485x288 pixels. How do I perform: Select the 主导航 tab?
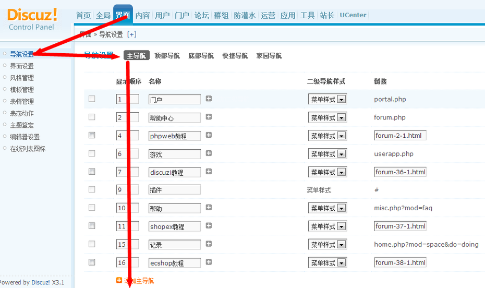(x=137, y=55)
